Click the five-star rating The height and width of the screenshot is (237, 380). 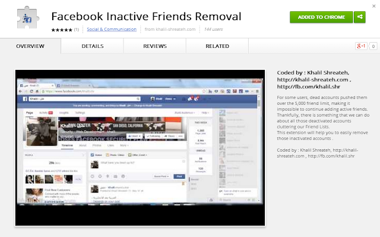(62, 30)
